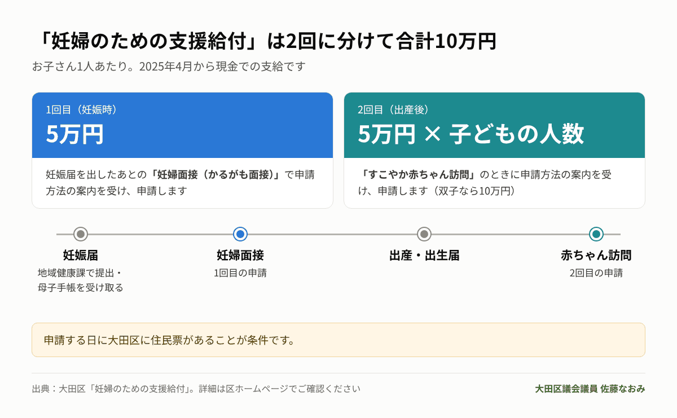Click the 5万円 × 子どもの人数 heading
Screen dimensions: 677x418
pyautogui.click(x=471, y=134)
